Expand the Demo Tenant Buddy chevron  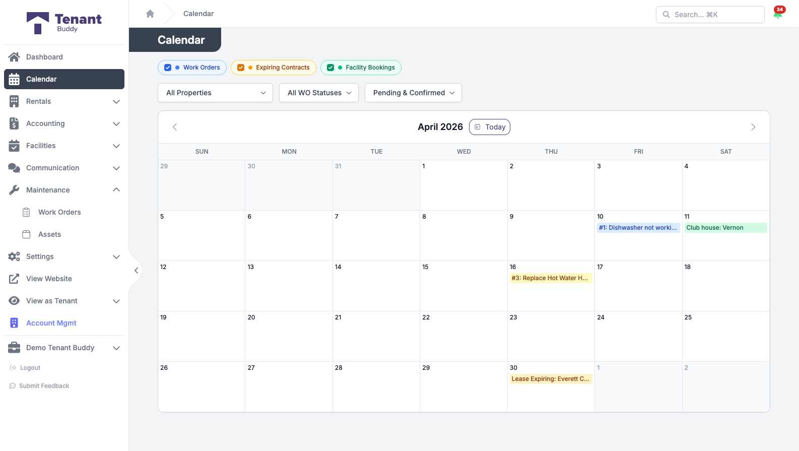pyautogui.click(x=116, y=348)
